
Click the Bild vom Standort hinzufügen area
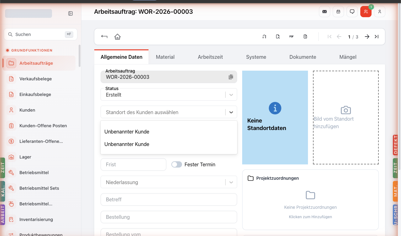[346, 118]
